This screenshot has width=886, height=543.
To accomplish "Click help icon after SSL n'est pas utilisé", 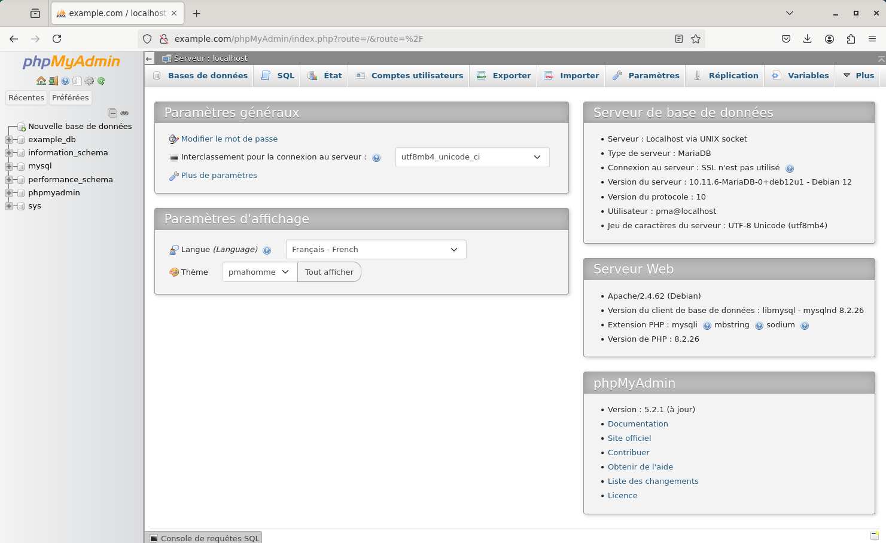I will click(x=790, y=168).
